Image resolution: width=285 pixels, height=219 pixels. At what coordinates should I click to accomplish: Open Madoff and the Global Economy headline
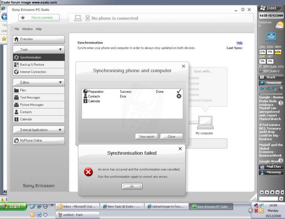(271, 150)
